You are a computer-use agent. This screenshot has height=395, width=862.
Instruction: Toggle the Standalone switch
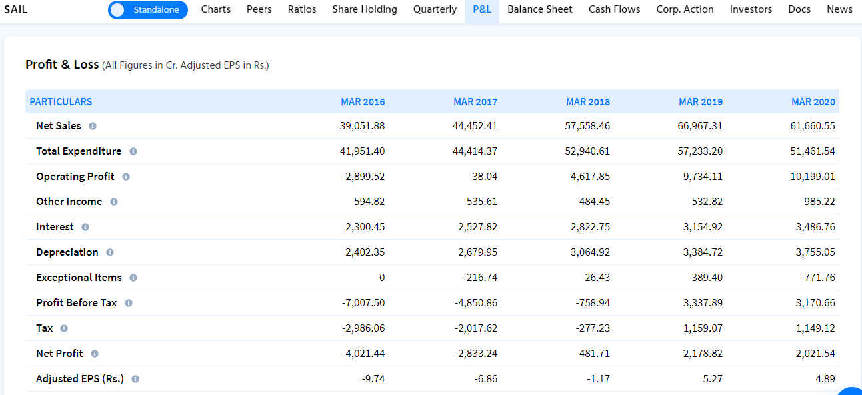(x=148, y=10)
